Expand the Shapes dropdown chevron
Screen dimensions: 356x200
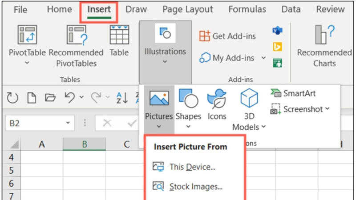pyautogui.click(x=188, y=127)
